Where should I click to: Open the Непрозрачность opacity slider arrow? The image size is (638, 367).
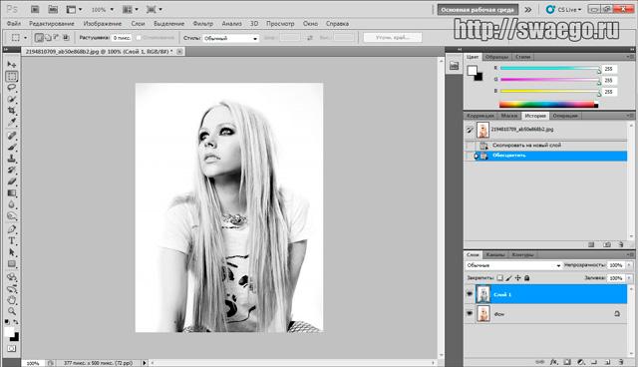click(629, 265)
